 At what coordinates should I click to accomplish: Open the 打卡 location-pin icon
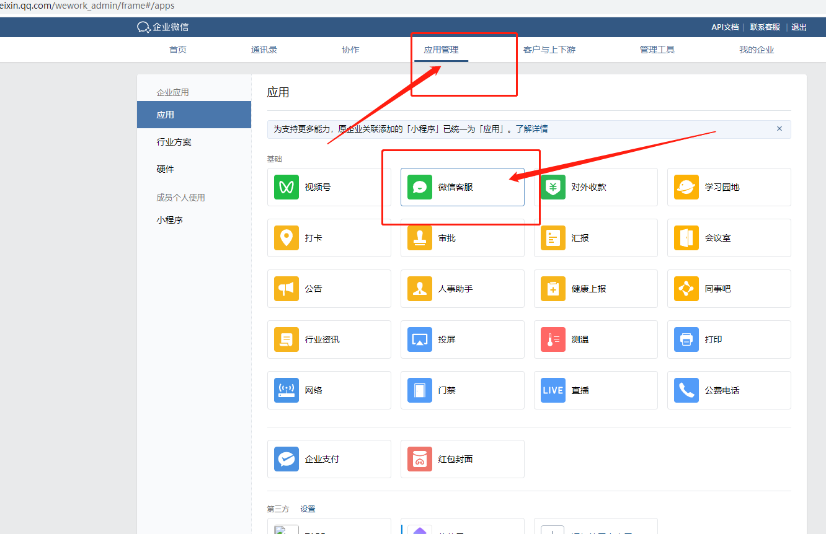coord(286,238)
